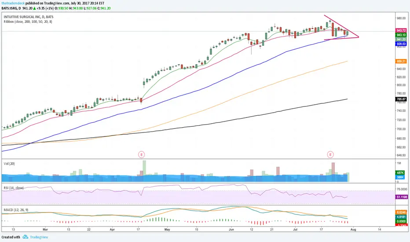
Task: Click the C:941.20 close value in header
Action: (x=104, y=8)
